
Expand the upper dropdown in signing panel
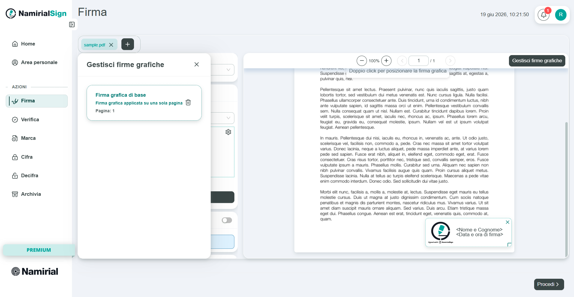[222, 70]
